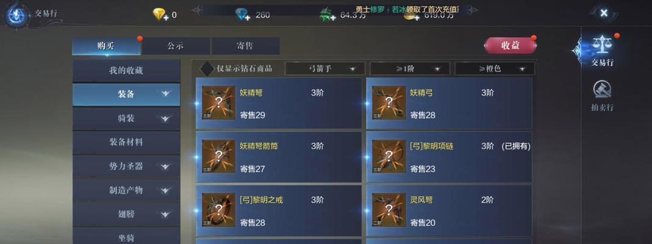Open the ≥橙色 quality dropdown
This screenshot has width=652, height=244.
pyautogui.click(x=495, y=68)
